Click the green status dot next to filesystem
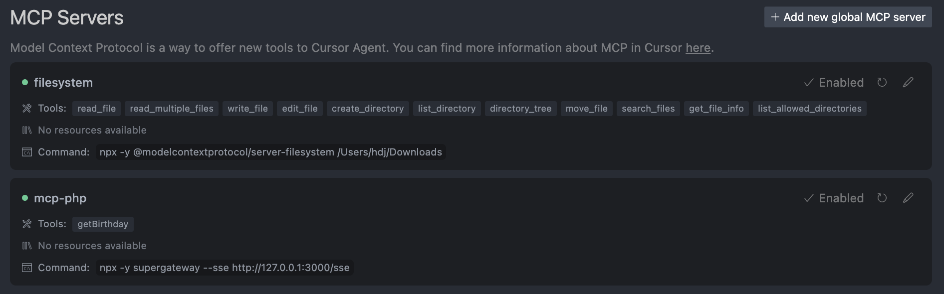The height and width of the screenshot is (294, 944). (x=24, y=82)
